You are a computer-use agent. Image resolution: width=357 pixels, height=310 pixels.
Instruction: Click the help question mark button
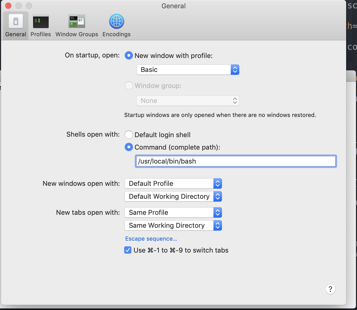tap(330, 289)
